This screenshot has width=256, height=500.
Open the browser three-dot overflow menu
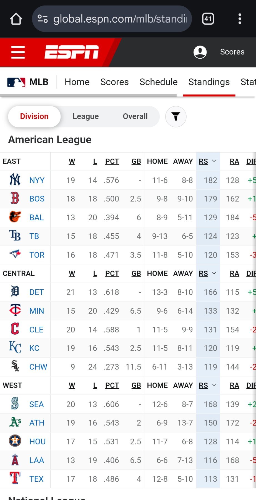click(240, 19)
